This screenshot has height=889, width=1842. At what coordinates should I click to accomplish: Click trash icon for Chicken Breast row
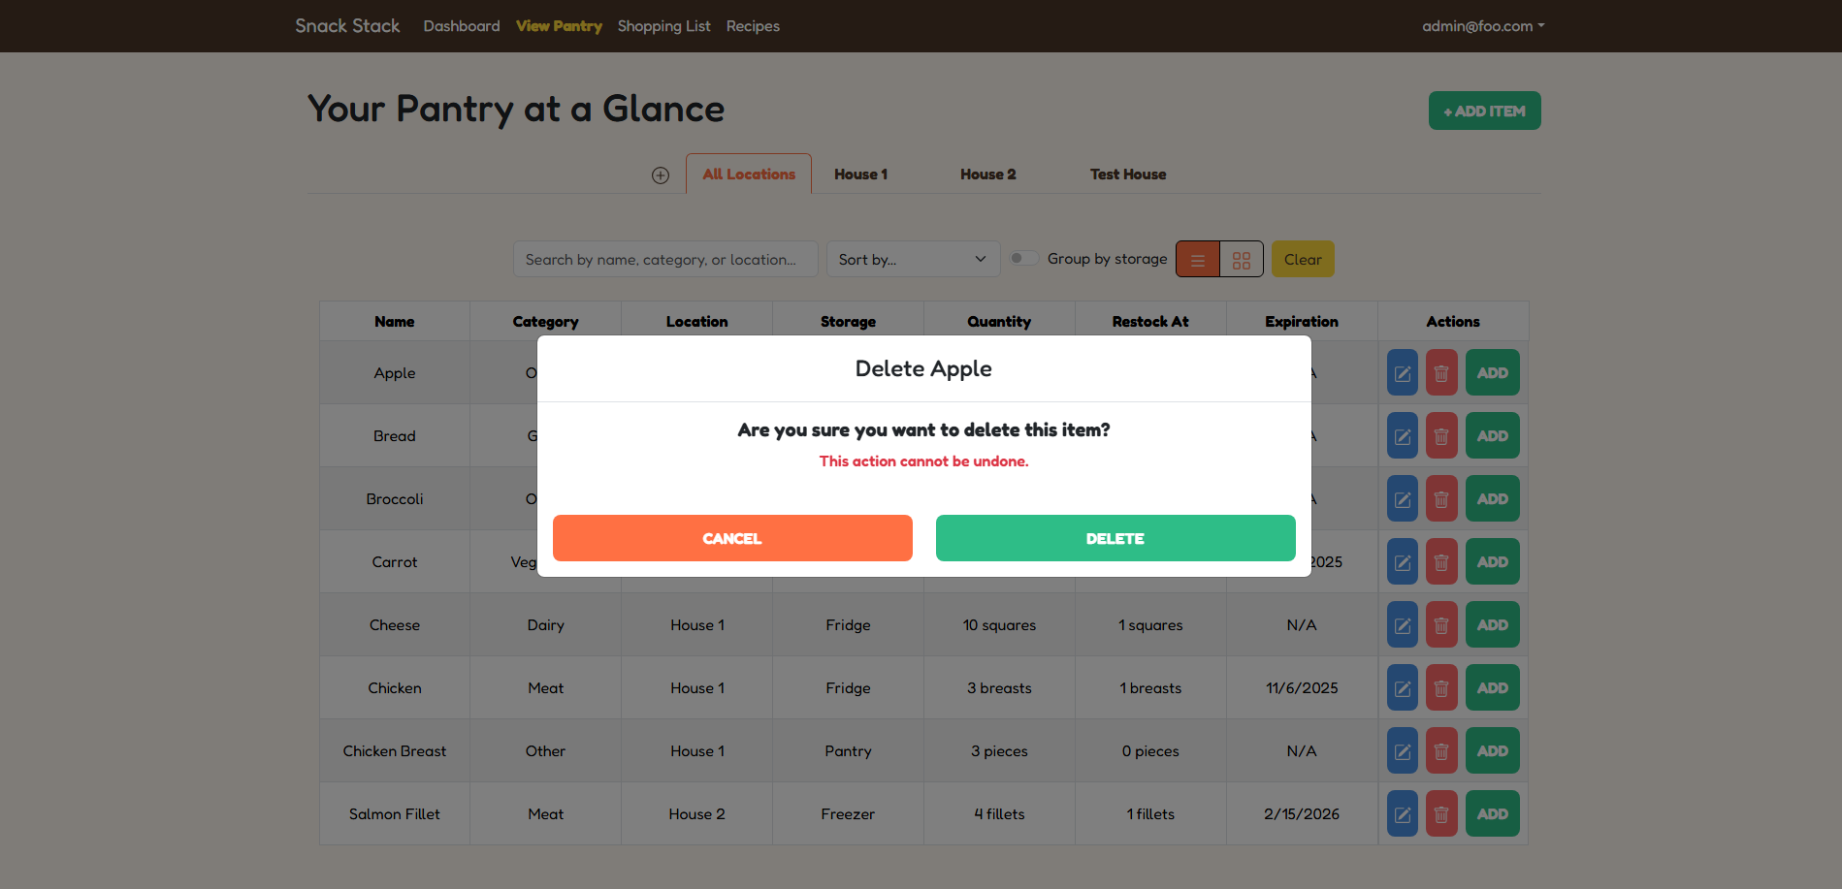coord(1440,751)
